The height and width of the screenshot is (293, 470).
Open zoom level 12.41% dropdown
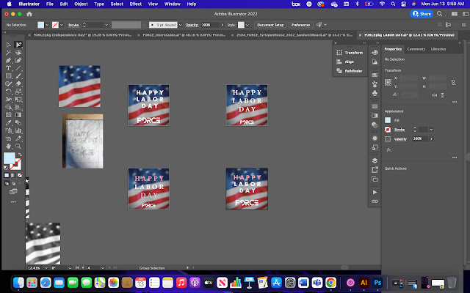(46, 268)
